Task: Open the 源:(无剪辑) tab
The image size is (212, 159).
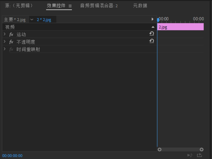Action: (x=19, y=6)
